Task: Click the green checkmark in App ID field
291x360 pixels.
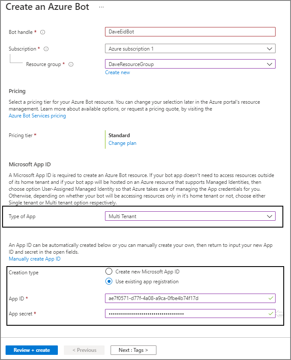Action: tap(270, 298)
